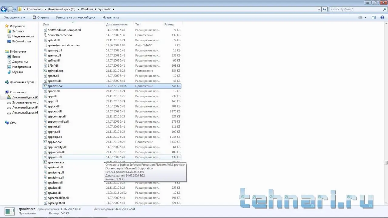Viewport: 388px width, 218px height.
Task: Click the Загрузки folder icon in sidebar
Action: [x=9, y=31]
